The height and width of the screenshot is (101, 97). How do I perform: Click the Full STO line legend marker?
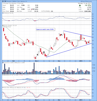click(x=3, y=88)
